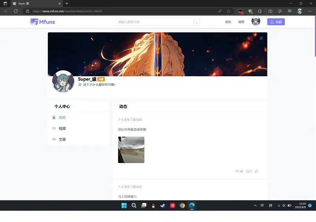Click the signature text 这个人什么都没有写哦~

pos(100,85)
